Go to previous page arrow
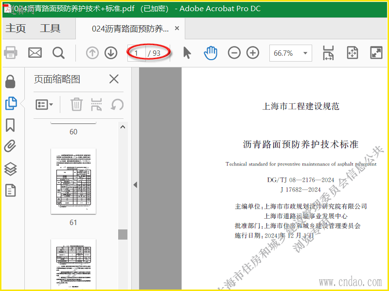Screen dimensions: 389x291 pos(92,53)
